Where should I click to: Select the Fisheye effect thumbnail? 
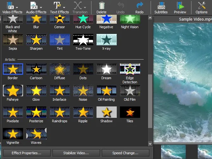click(13, 91)
